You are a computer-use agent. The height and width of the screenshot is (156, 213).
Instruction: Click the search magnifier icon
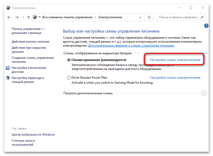click(202, 17)
